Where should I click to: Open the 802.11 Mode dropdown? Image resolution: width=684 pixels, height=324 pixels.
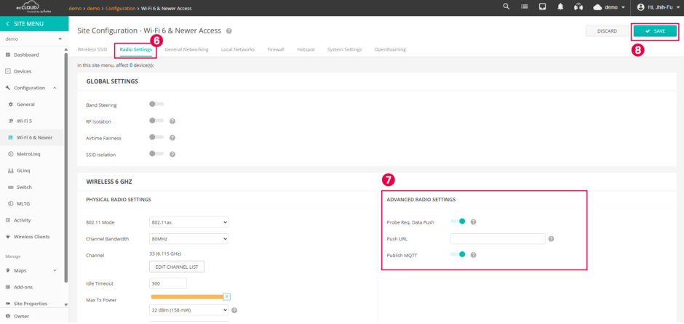point(188,222)
